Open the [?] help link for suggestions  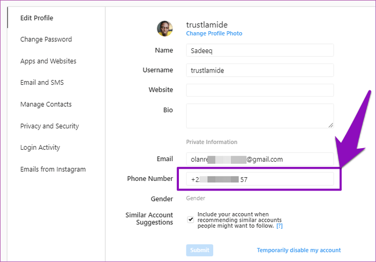279,226
